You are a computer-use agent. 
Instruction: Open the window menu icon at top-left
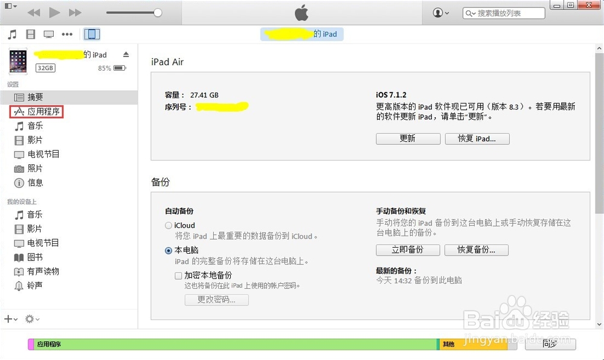[10, 6]
